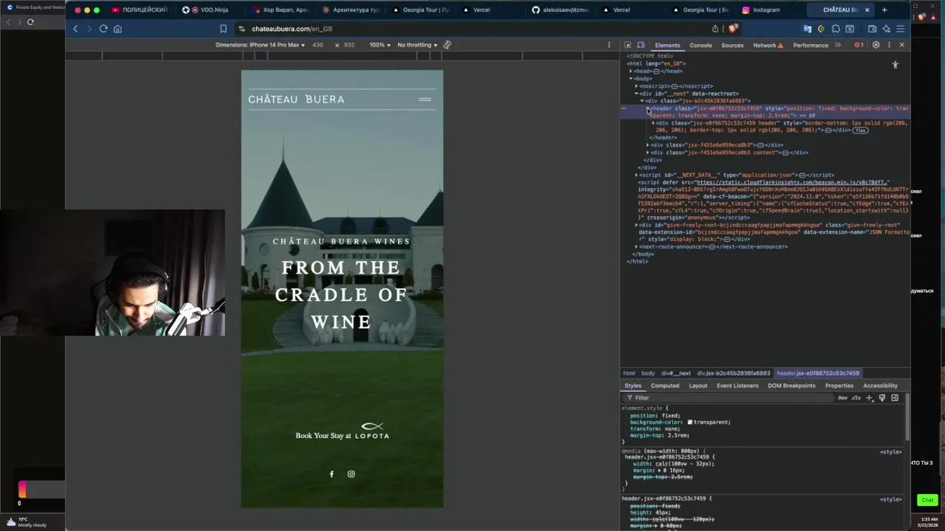Image resolution: width=945 pixels, height=531 pixels.
Task: Open the Properties tab in Elements sidebar
Action: (x=839, y=386)
